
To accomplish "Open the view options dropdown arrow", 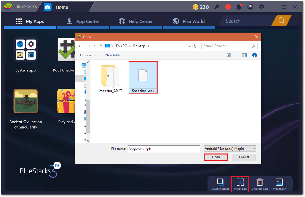I will point(235,55).
